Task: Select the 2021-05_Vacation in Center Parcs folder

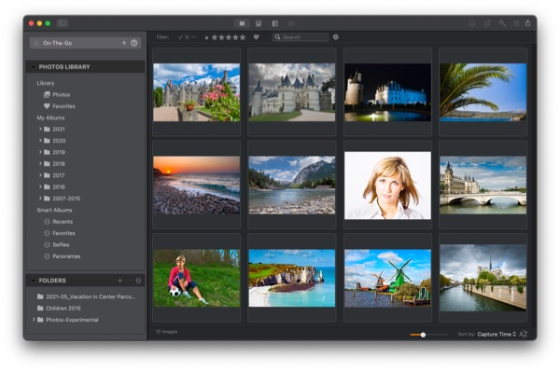Action: tap(86, 296)
